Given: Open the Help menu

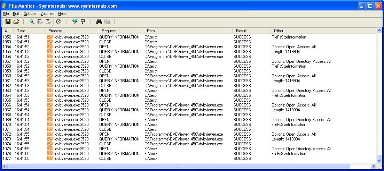Looking at the screenshot, I should click(x=62, y=14).
